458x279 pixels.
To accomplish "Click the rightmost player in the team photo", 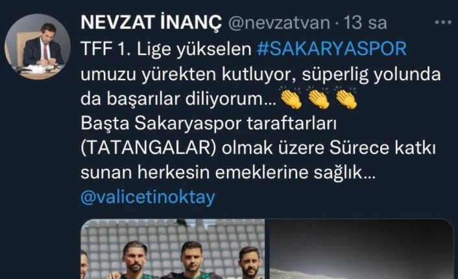I will pos(249,263).
